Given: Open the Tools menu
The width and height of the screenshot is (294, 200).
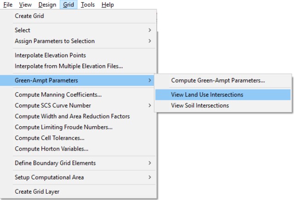Looking at the screenshot, I should [88, 5].
